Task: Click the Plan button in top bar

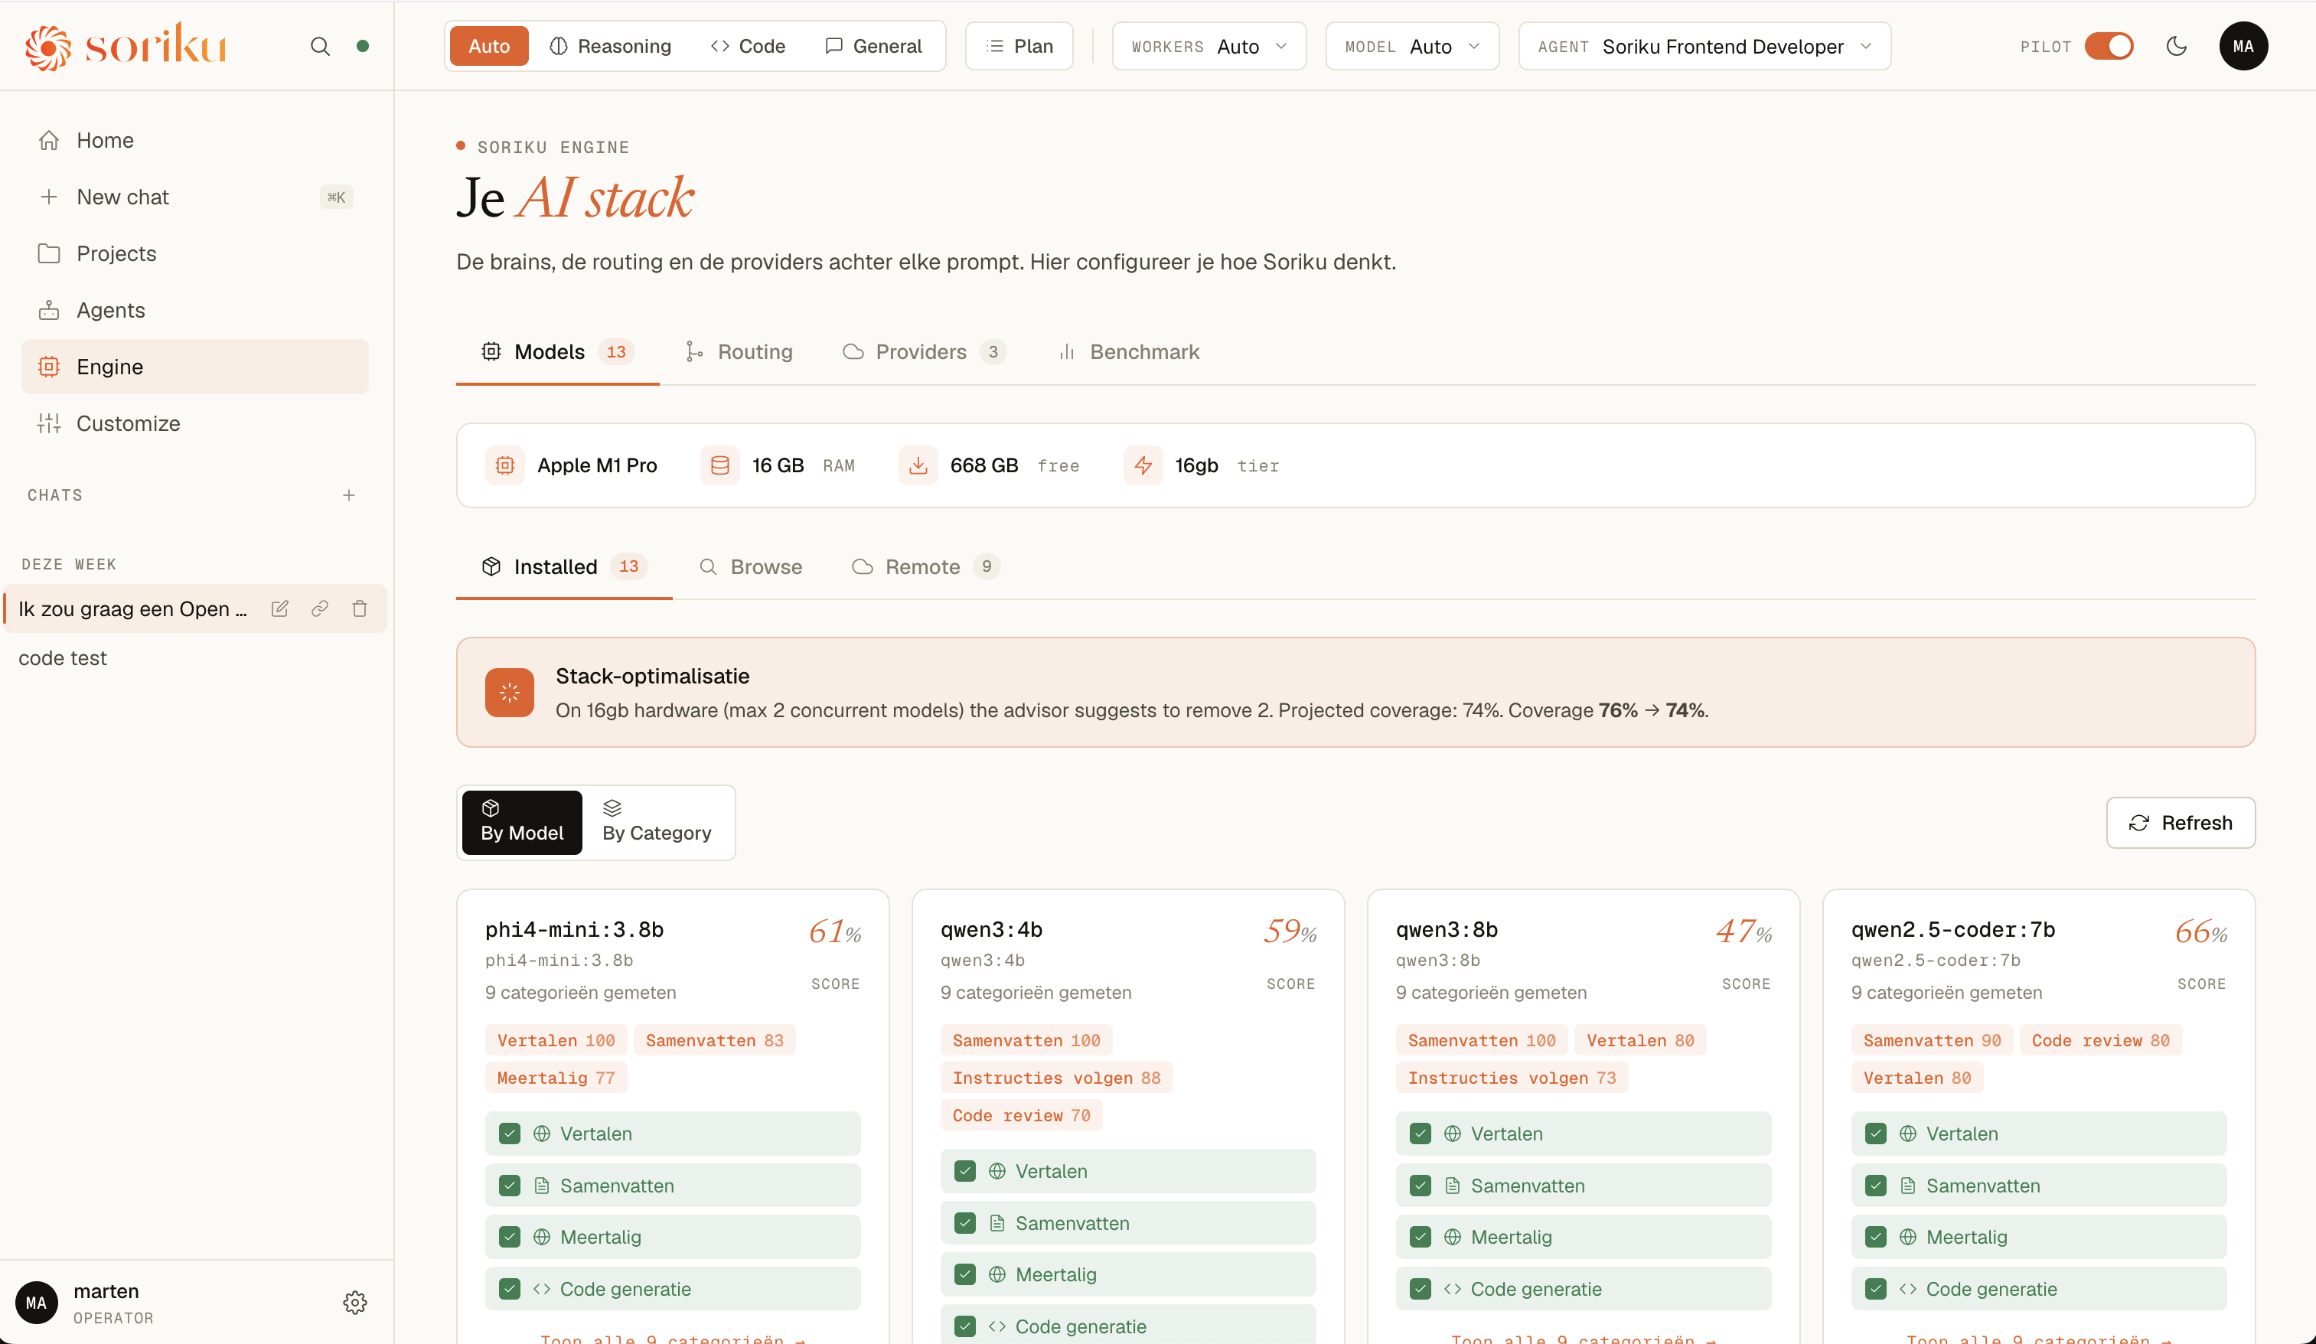Action: (x=1019, y=46)
